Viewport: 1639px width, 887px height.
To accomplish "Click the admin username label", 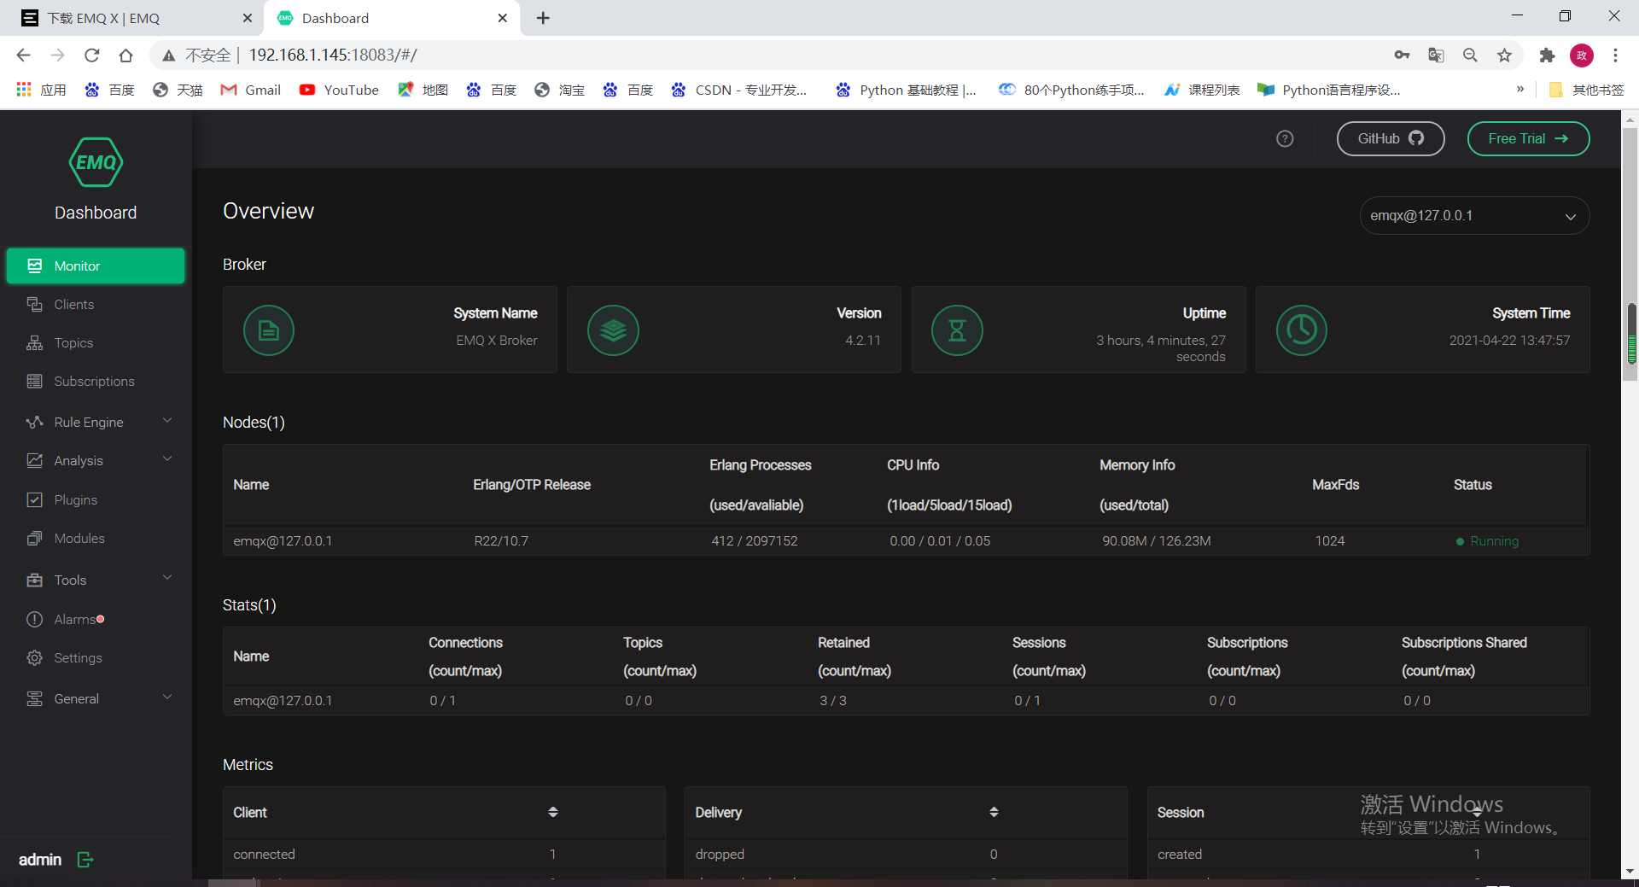I will tap(40, 860).
